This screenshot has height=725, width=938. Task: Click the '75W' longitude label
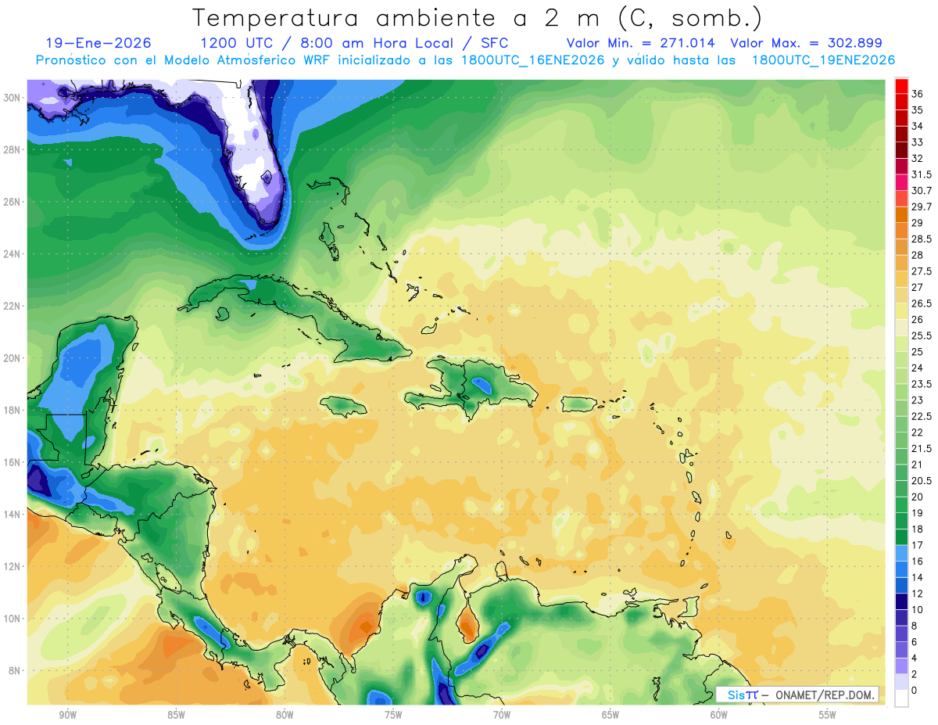(x=393, y=715)
